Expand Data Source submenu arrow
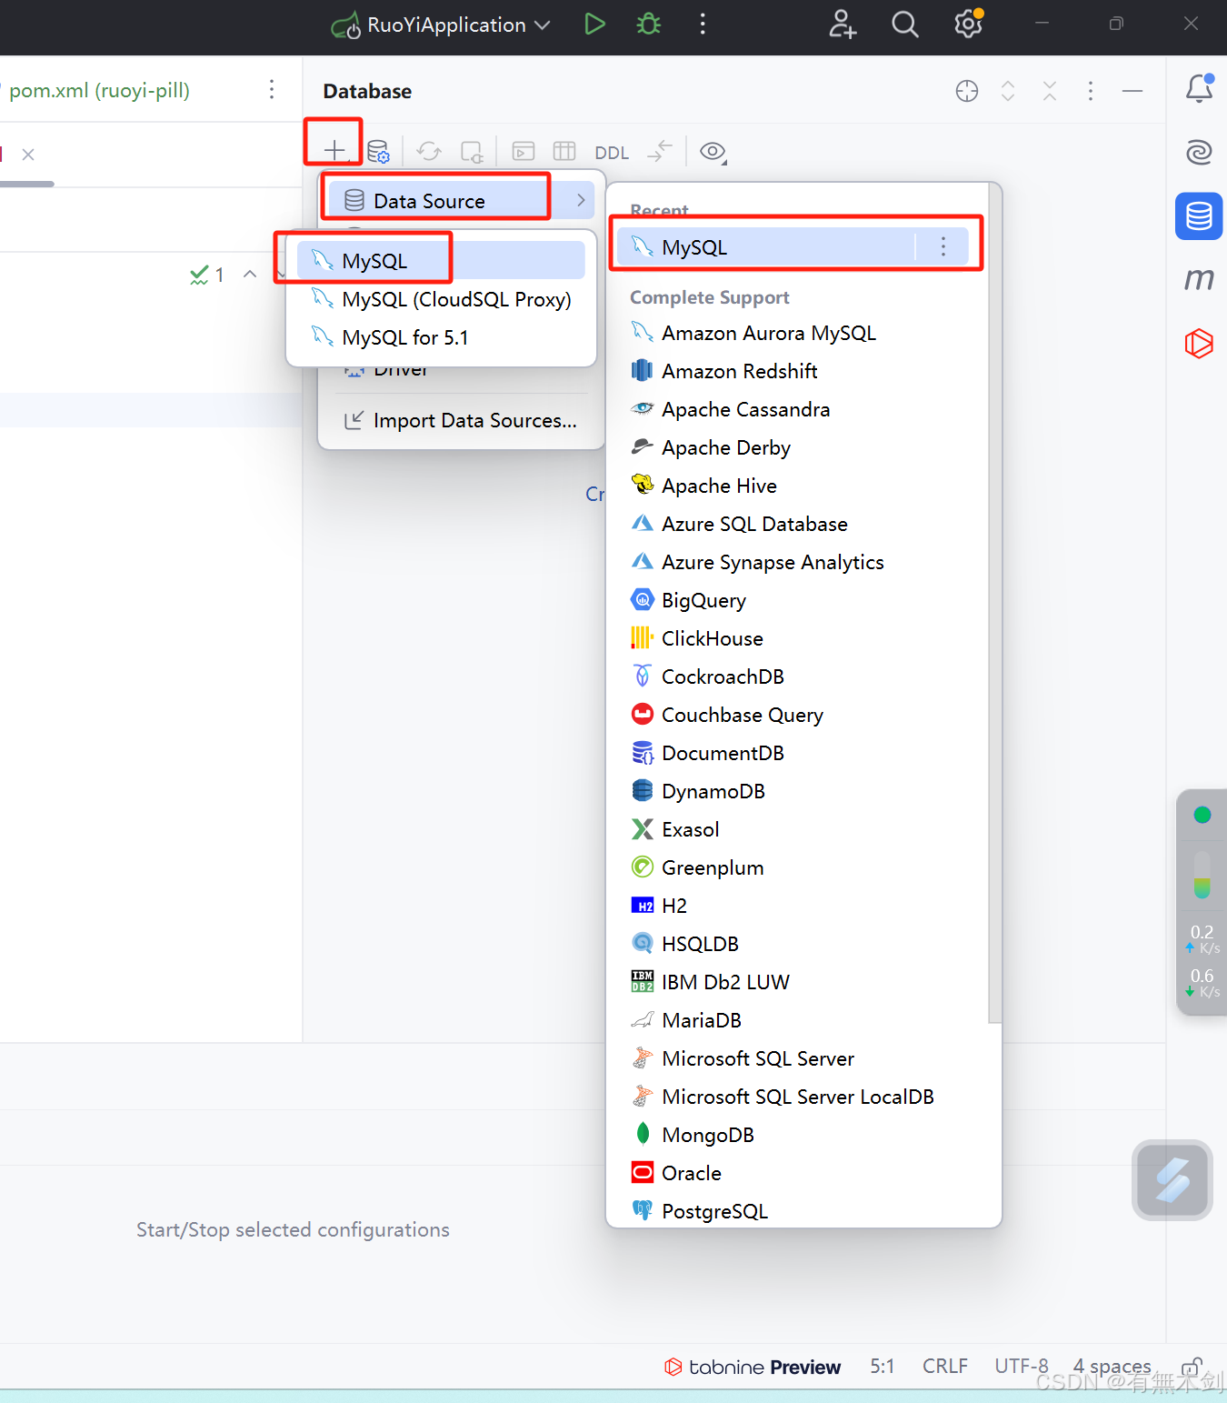 tap(581, 200)
